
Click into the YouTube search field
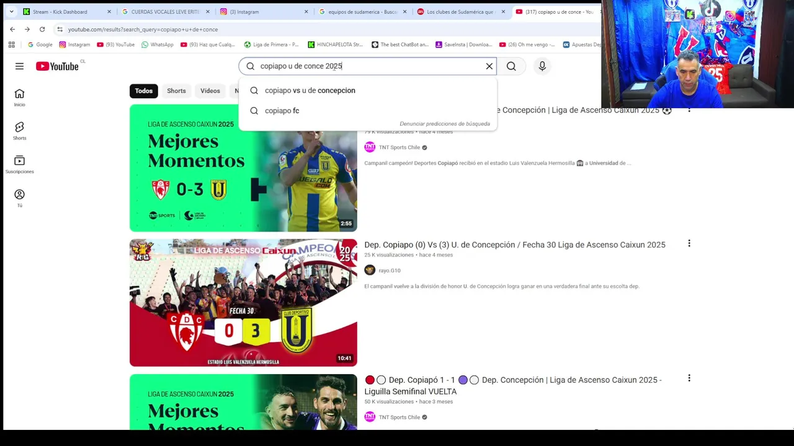pos(367,66)
